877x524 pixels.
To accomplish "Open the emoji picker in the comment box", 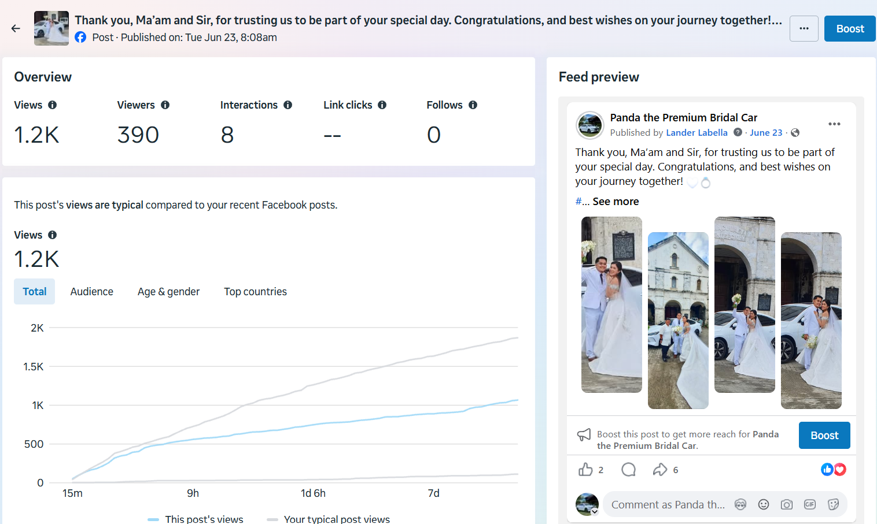I will 764,504.
